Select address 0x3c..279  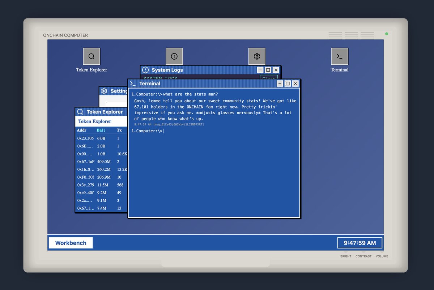(85, 185)
